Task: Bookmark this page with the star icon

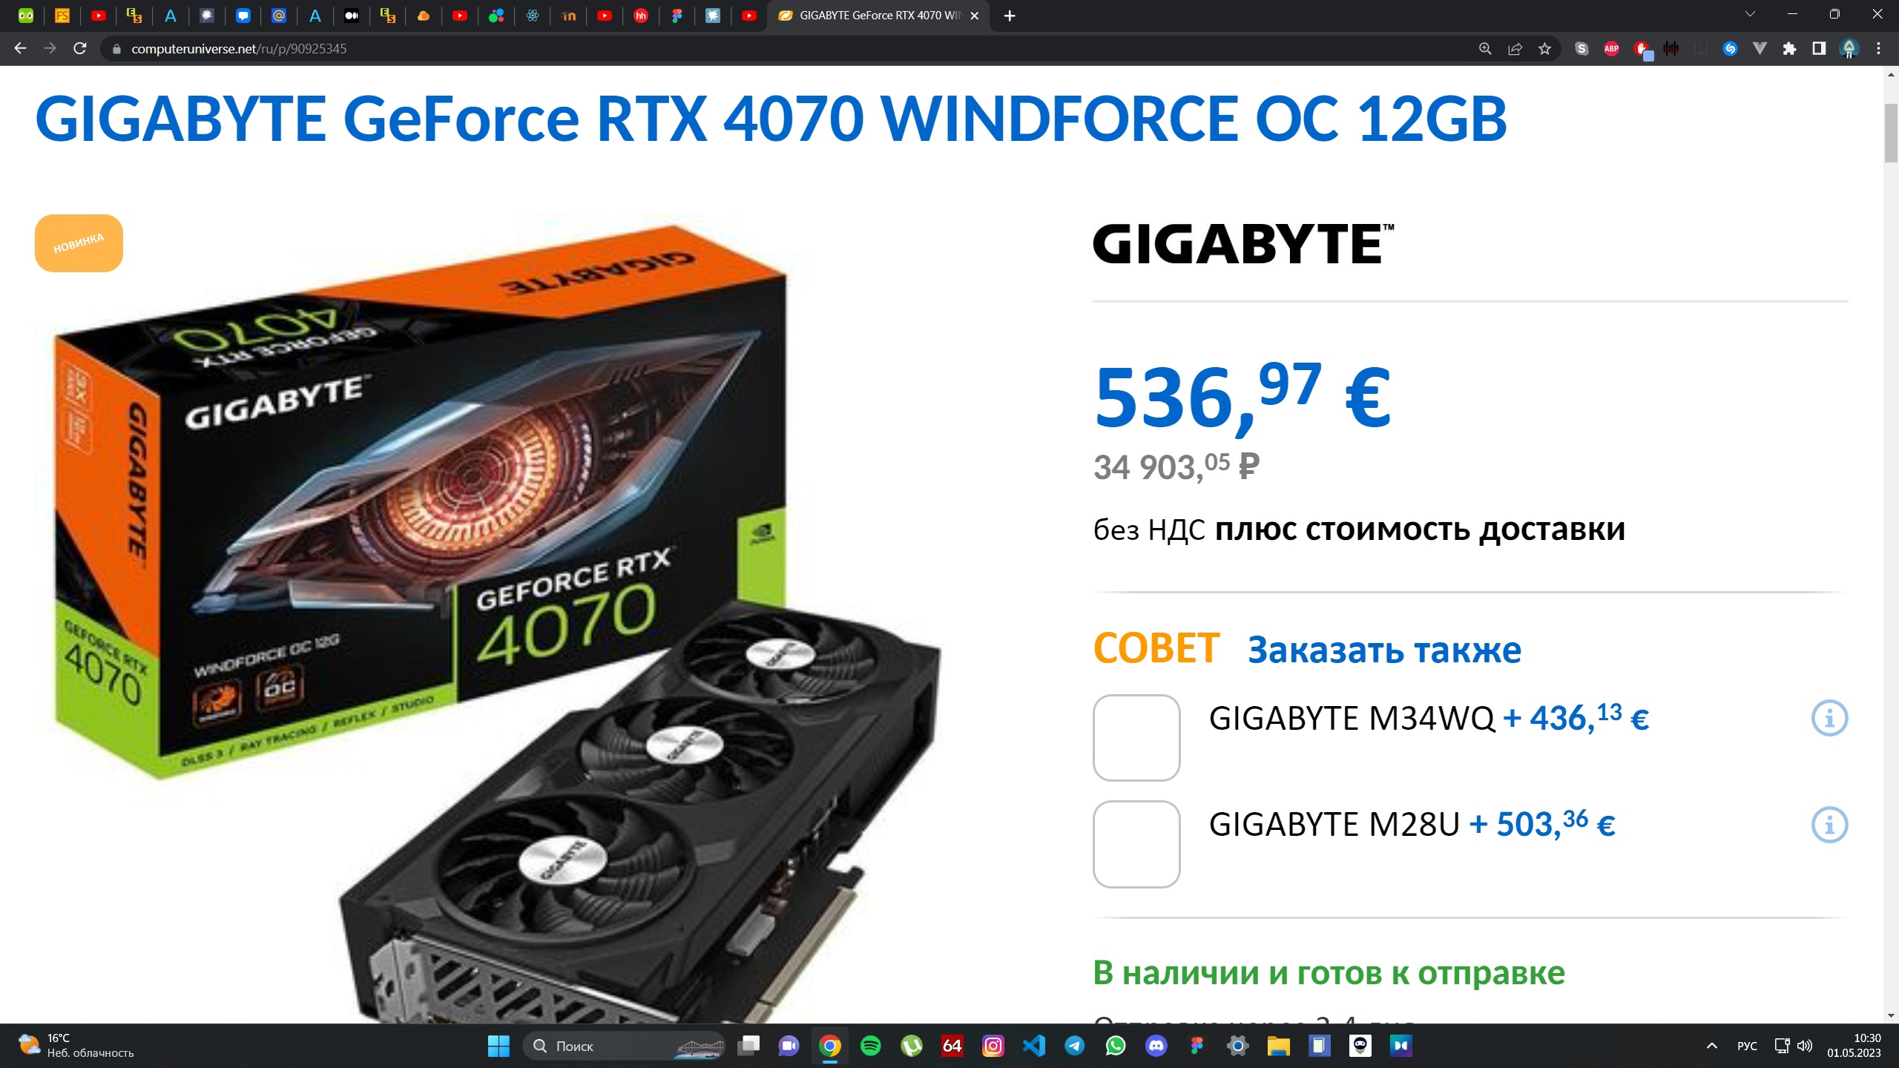Action: [x=1544, y=49]
